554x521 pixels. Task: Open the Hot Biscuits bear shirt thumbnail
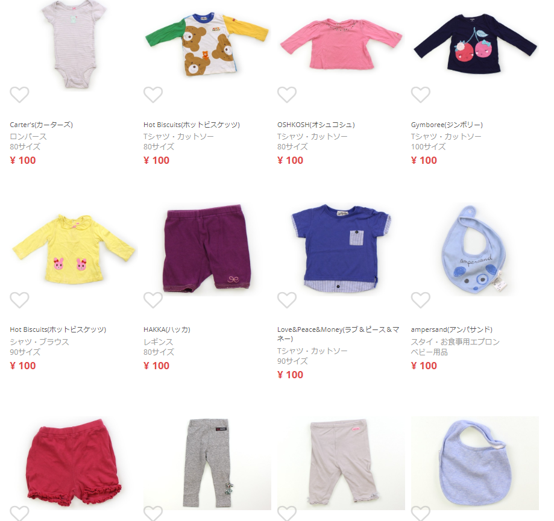coord(207,45)
